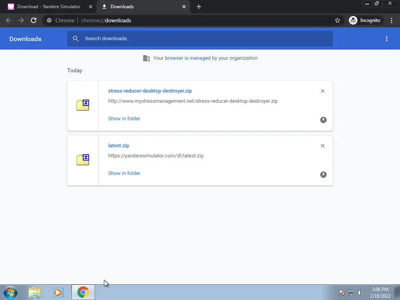Launch Windows Media Player from taskbar
This screenshot has width=400, height=300.
tap(59, 292)
